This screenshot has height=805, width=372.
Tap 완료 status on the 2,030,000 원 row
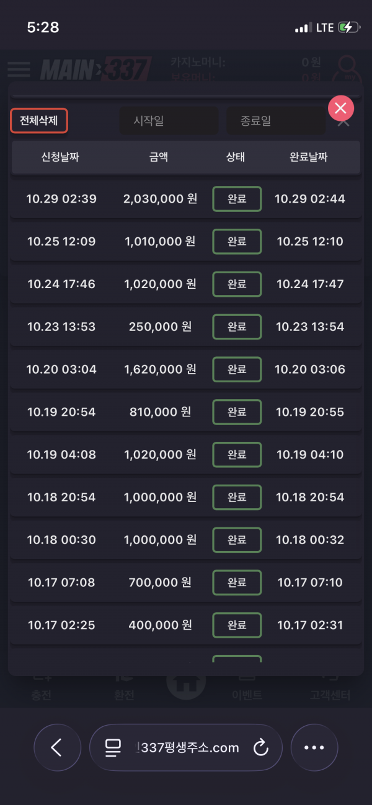coord(237,199)
